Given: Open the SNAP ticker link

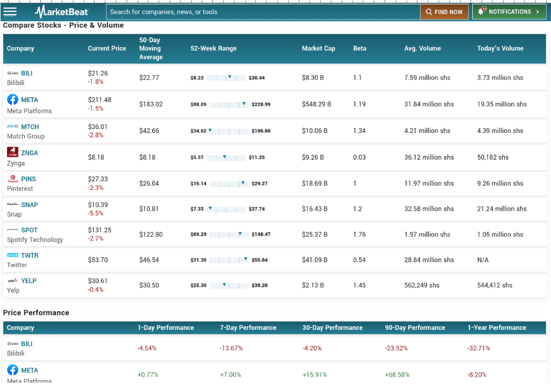Looking at the screenshot, I should tap(29, 205).
